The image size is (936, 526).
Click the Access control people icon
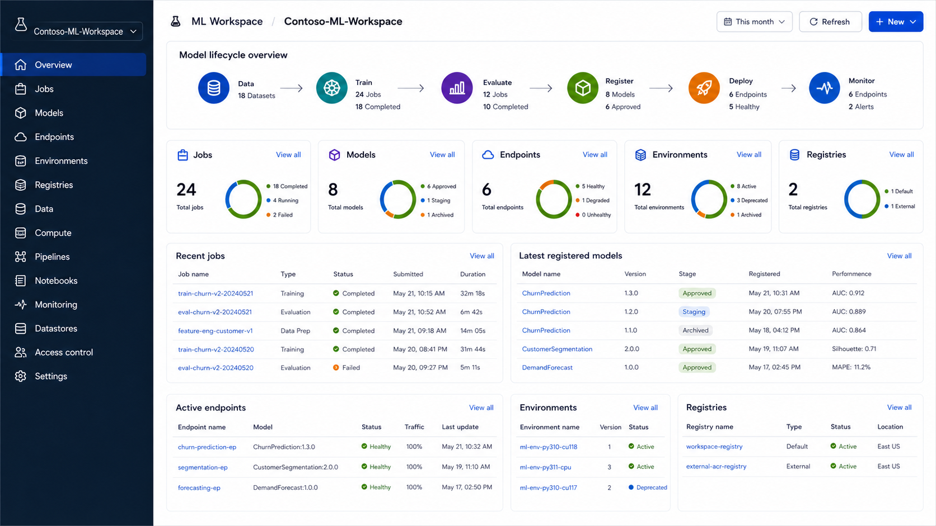tap(21, 352)
